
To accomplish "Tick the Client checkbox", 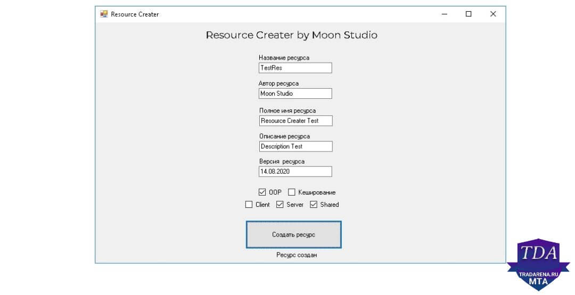I will click(x=249, y=205).
